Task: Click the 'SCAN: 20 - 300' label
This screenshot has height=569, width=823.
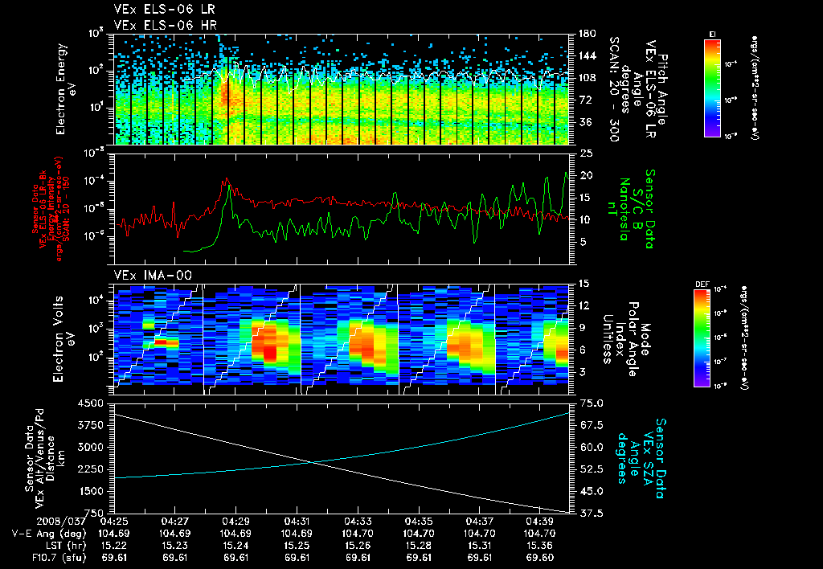Action: pos(614,89)
